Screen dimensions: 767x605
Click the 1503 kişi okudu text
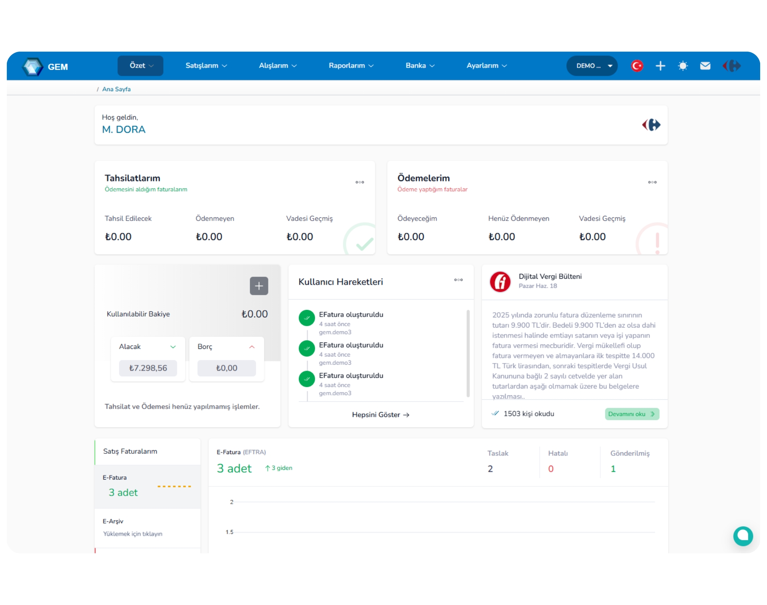tap(529, 414)
